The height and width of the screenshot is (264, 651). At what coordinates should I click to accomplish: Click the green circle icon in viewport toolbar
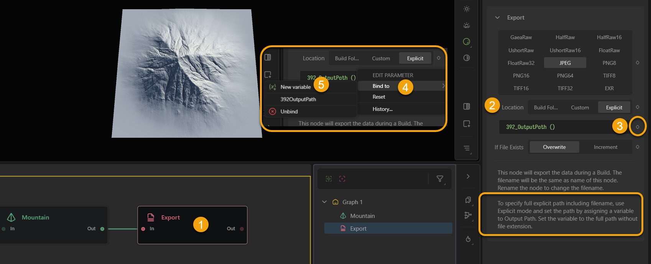(x=467, y=41)
